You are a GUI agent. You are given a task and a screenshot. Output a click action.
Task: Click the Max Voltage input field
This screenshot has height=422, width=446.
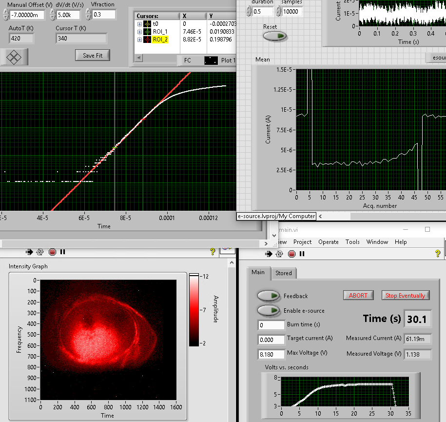(271, 354)
